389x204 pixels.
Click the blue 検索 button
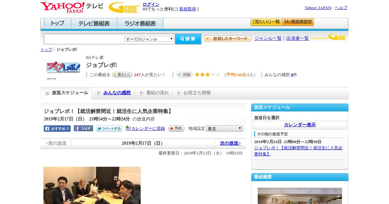[x=188, y=39]
